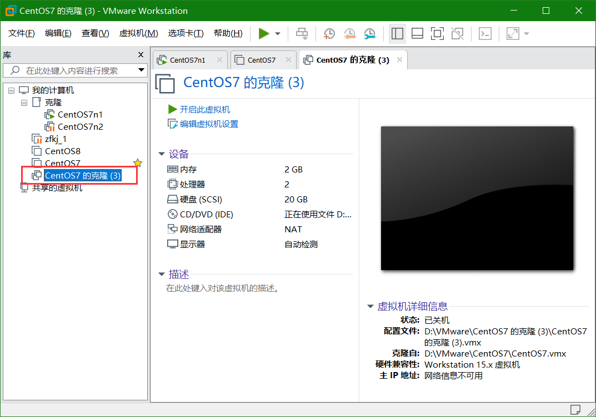This screenshot has height=417, width=596.
Task: Click the NAT network adapter value
Action: (293, 229)
